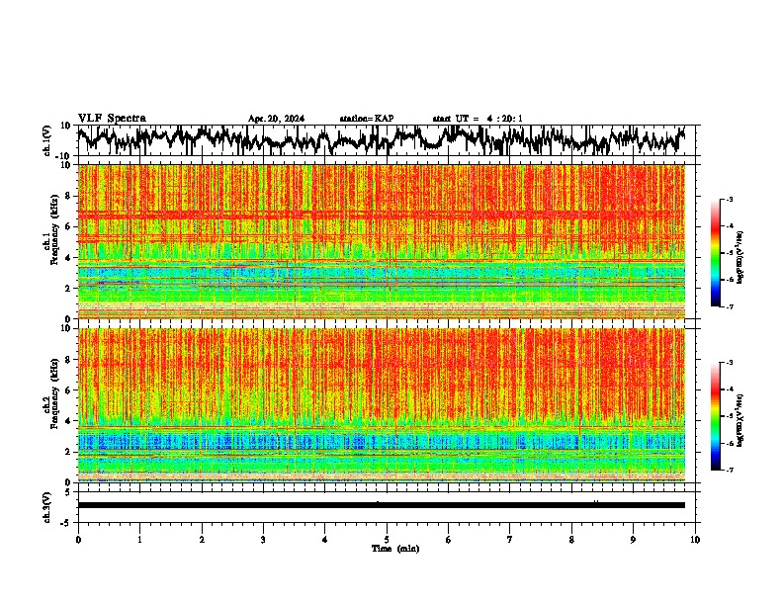The width and height of the screenshot is (783, 605).
Task: Click the "-7" label on ch.2 color bar
Action: click(x=730, y=471)
